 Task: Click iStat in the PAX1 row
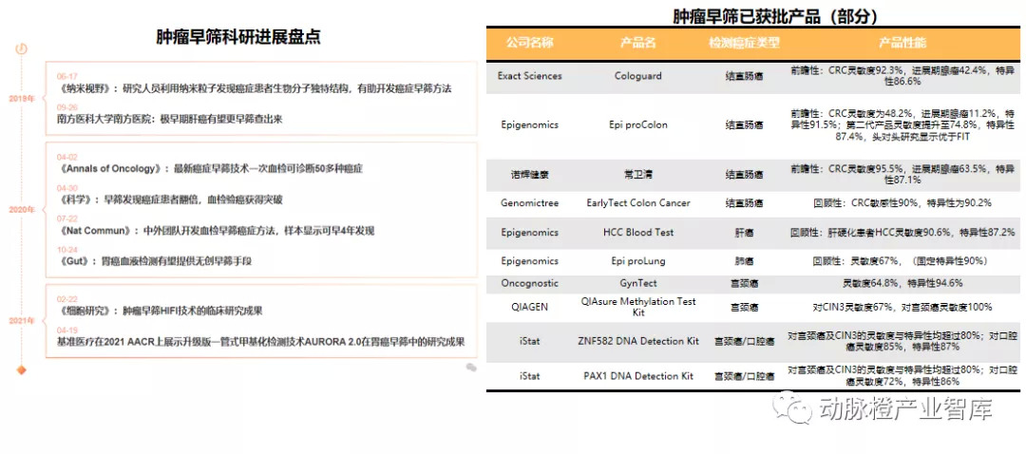point(529,376)
